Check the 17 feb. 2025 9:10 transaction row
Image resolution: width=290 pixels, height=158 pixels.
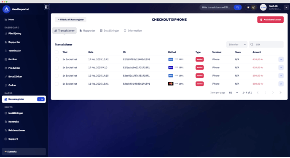coord(56,68)
